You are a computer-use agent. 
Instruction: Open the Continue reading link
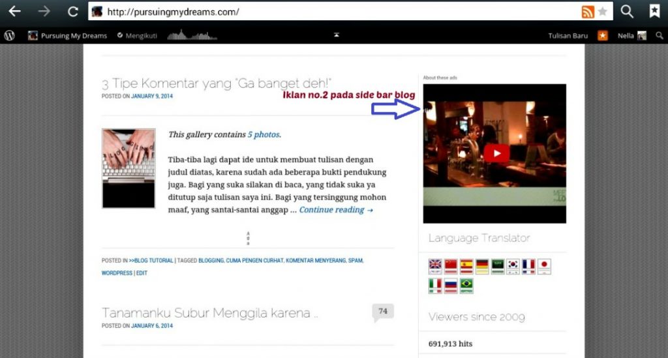336,210
